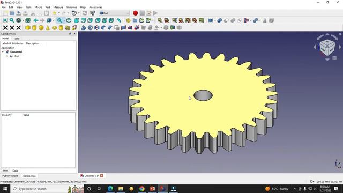Viewport: 343px width, 193px height.
Task: Set the Isometric view cube icon
Action: click(69, 20)
